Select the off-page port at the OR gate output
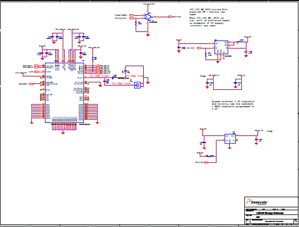Image resolution: width=299 pixels, height=227 pixels. 170,17
